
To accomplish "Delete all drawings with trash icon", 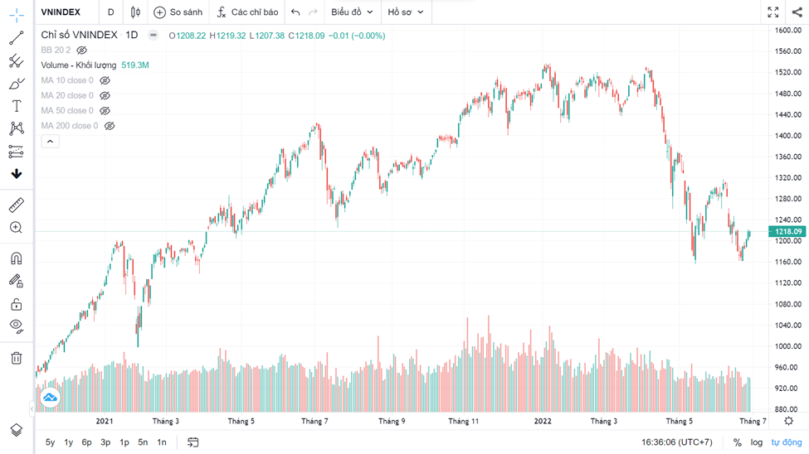I will [x=16, y=358].
